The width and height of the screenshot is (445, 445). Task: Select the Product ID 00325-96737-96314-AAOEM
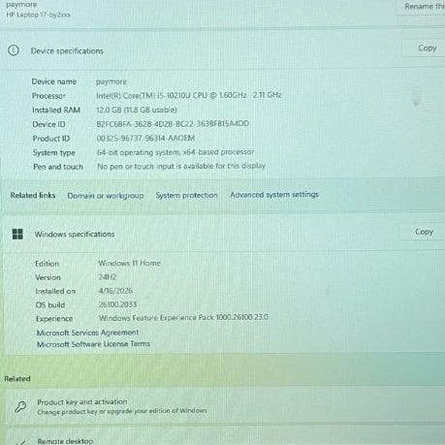145,138
